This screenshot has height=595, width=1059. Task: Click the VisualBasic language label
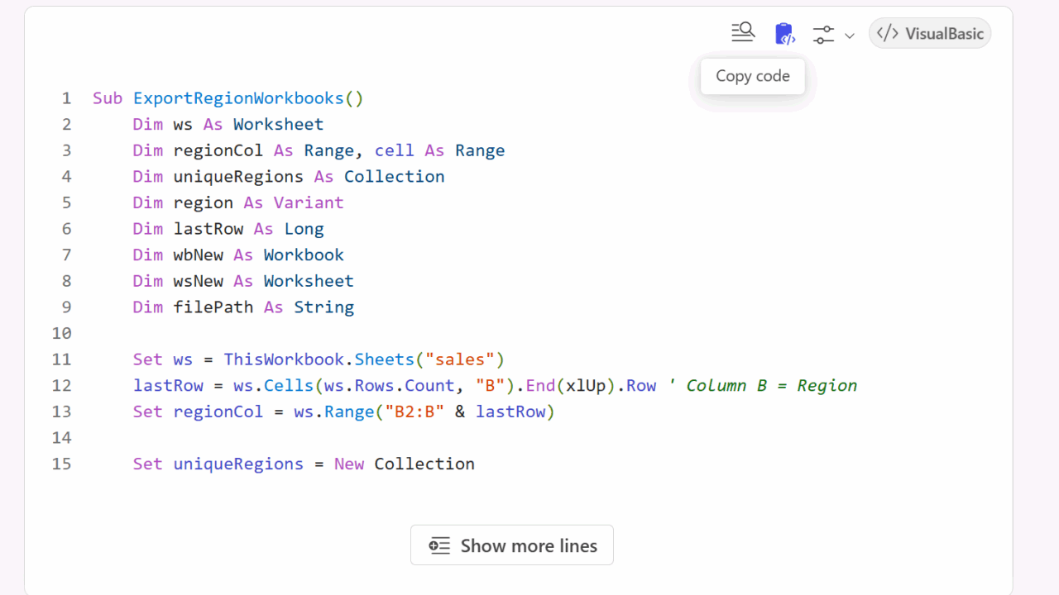(944, 34)
